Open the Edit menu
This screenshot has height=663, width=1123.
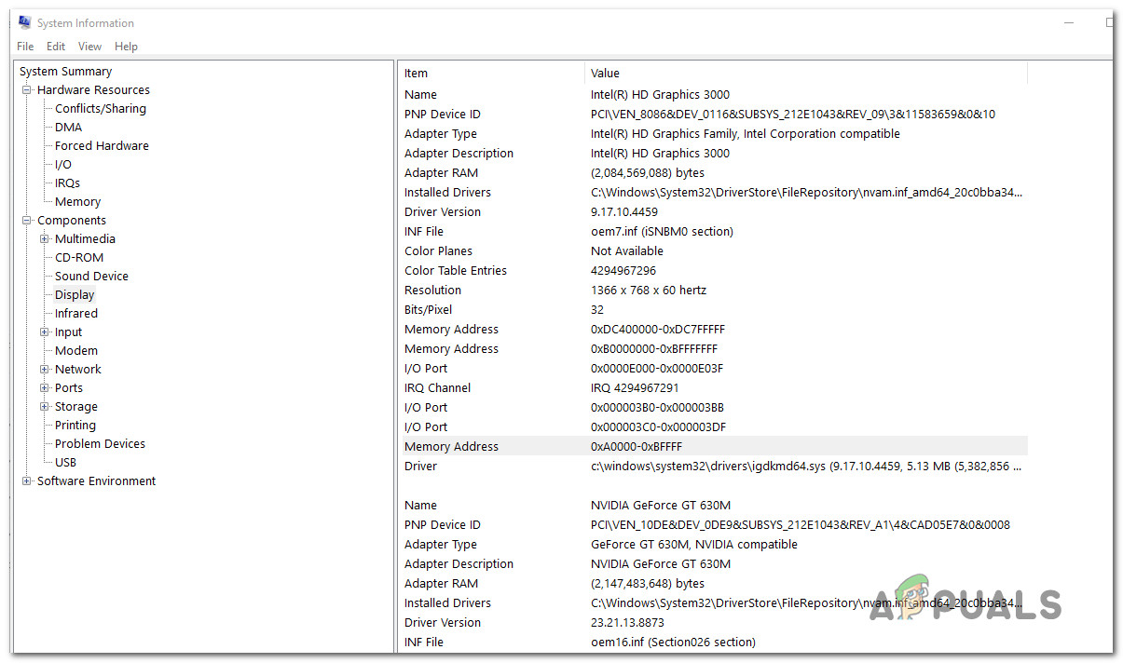[56, 47]
